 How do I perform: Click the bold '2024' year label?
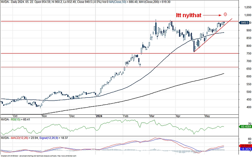pyautogui.click(x=99, y=116)
